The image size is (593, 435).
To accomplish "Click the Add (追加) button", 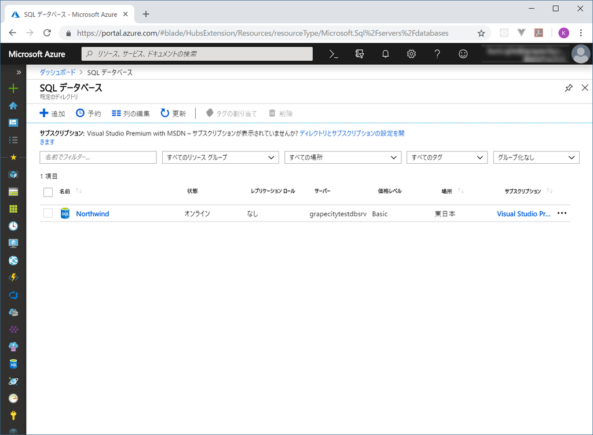I will coord(52,113).
